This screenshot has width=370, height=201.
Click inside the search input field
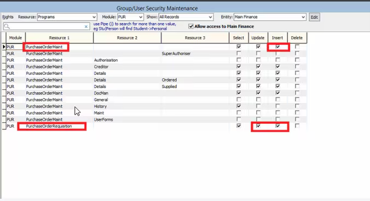click(47, 26)
